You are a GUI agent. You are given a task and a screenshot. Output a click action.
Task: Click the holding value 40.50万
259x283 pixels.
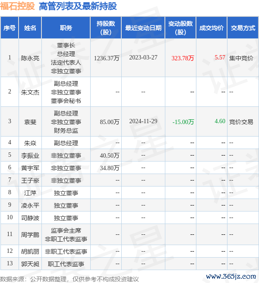(x=110, y=155)
